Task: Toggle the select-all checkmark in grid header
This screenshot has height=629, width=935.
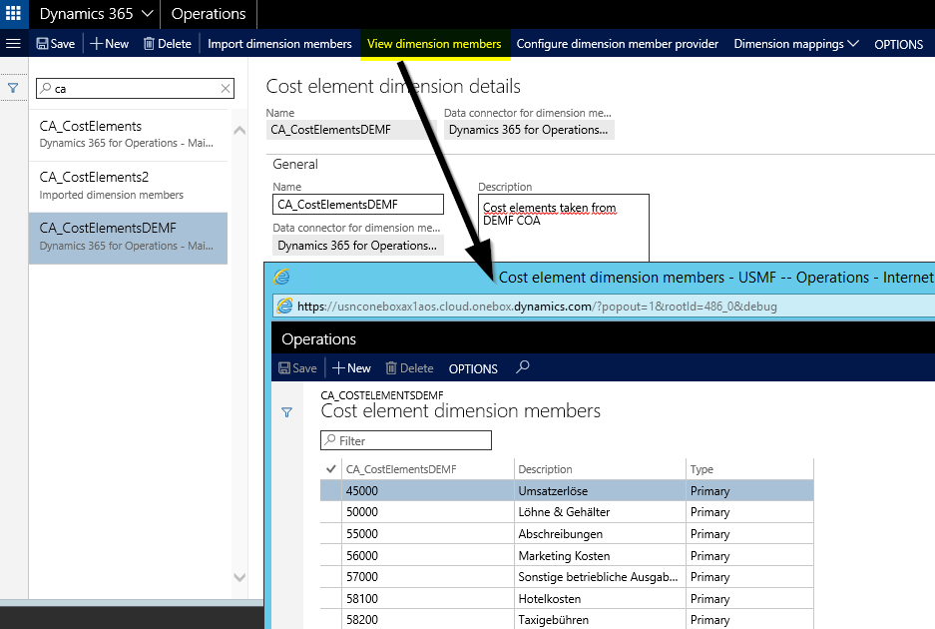Action: 331,469
